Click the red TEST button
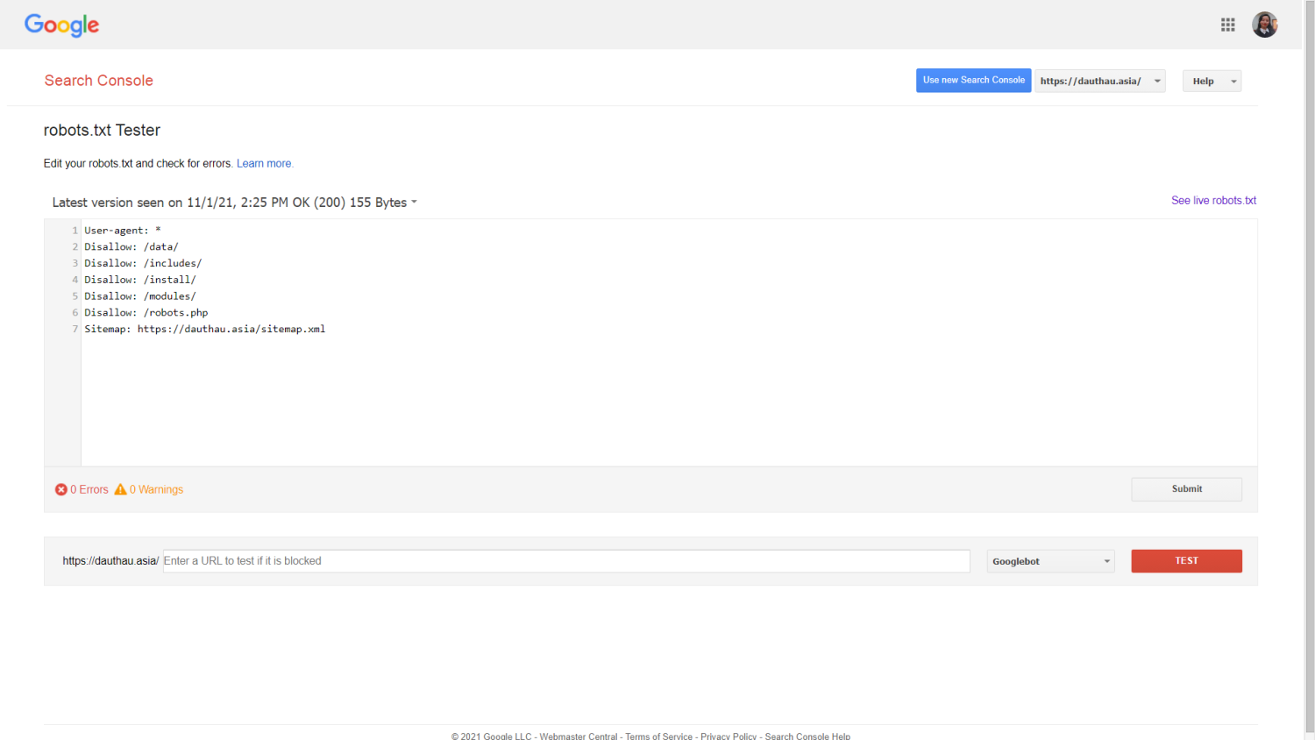Viewport: 1315px width, 740px height. coord(1186,561)
